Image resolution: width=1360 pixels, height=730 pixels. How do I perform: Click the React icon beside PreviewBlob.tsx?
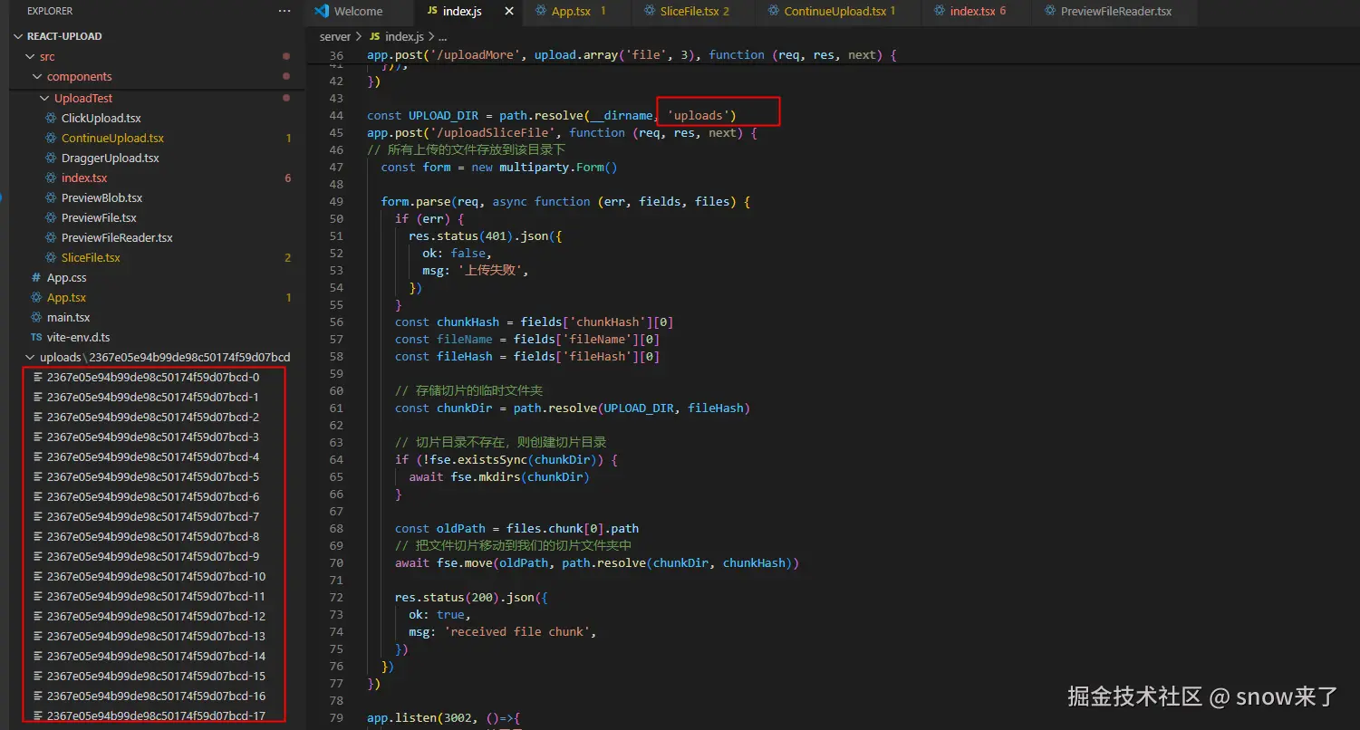coord(51,197)
